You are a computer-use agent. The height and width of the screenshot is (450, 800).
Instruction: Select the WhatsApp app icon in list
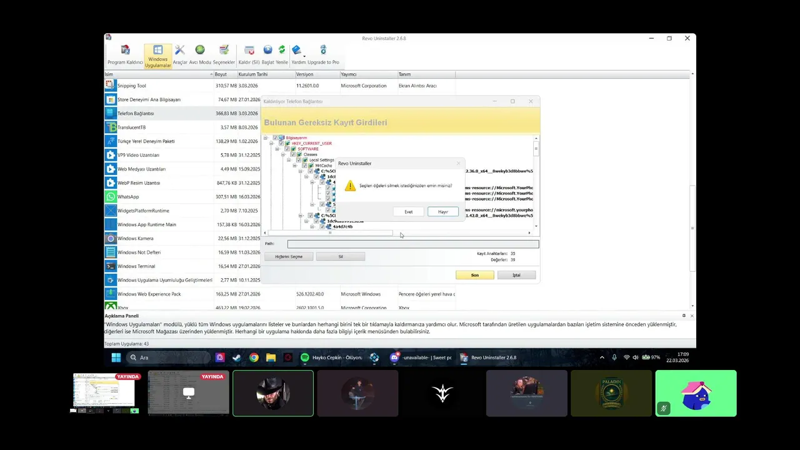[111, 196]
